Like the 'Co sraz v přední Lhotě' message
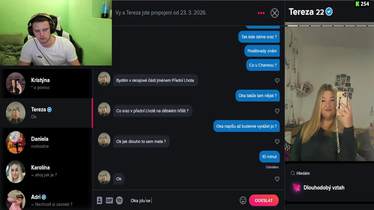The height and width of the screenshot is (210, 374). click(x=277, y=111)
